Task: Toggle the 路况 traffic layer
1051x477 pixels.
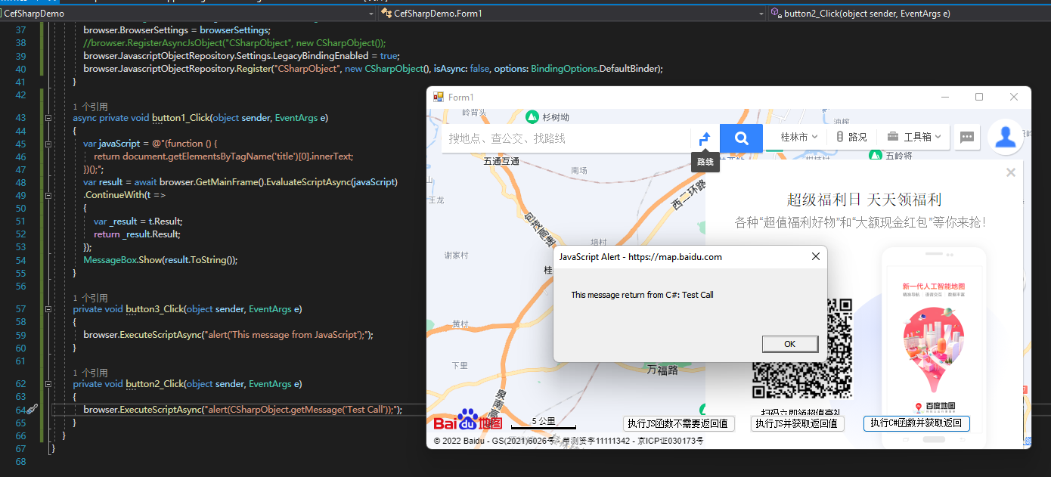Action: click(x=851, y=137)
